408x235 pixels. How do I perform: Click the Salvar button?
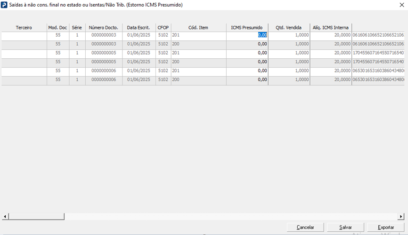345,227
